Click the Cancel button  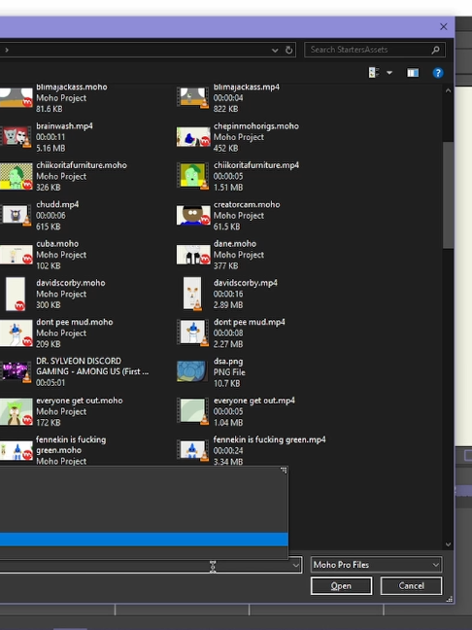point(412,586)
